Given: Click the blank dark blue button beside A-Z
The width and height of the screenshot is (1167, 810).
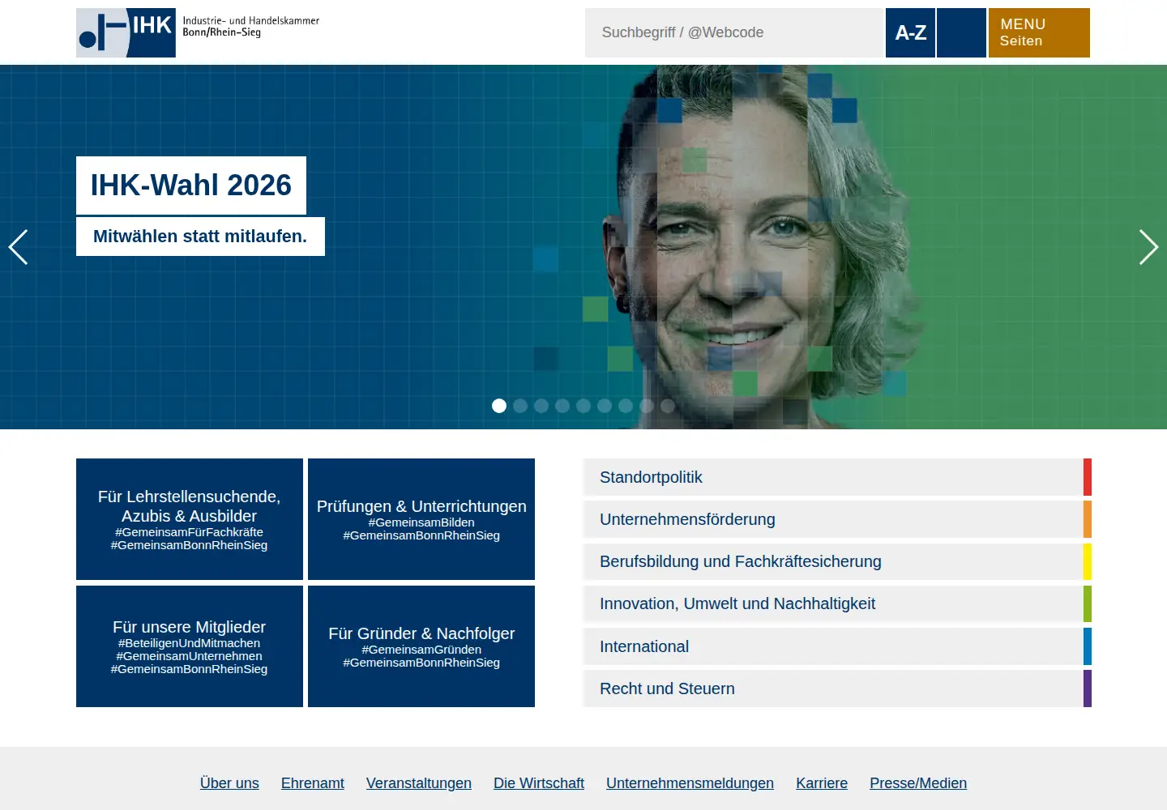Looking at the screenshot, I should pyautogui.click(x=961, y=32).
